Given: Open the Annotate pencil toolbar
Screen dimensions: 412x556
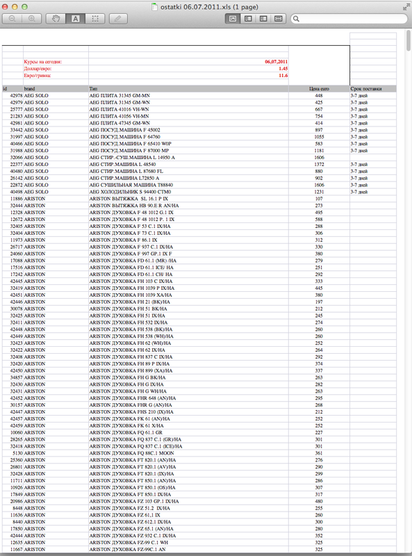Looking at the screenshot, I should (x=118, y=19).
